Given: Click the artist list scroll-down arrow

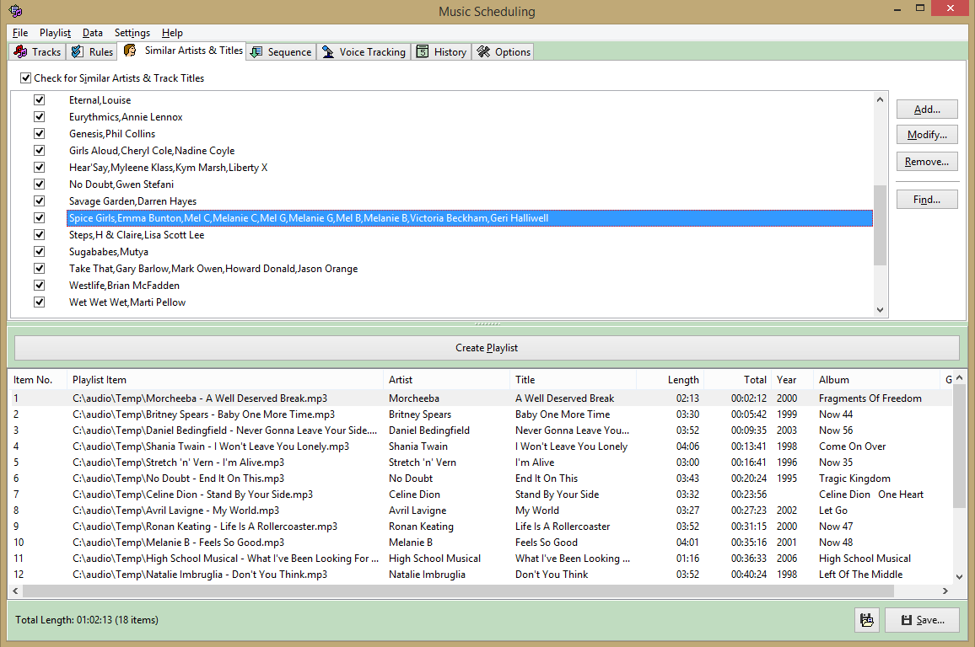Looking at the screenshot, I should coord(880,310).
